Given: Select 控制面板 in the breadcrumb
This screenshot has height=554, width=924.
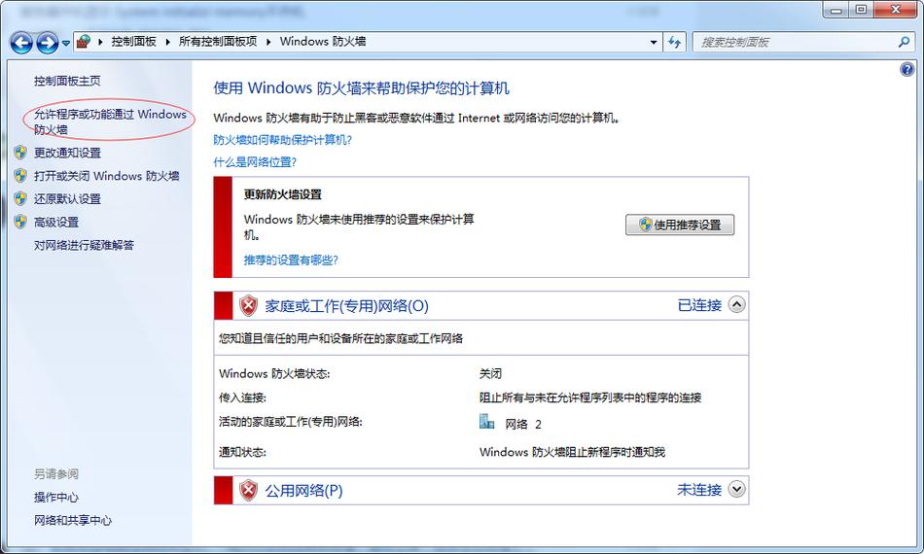Looking at the screenshot, I should tap(134, 41).
